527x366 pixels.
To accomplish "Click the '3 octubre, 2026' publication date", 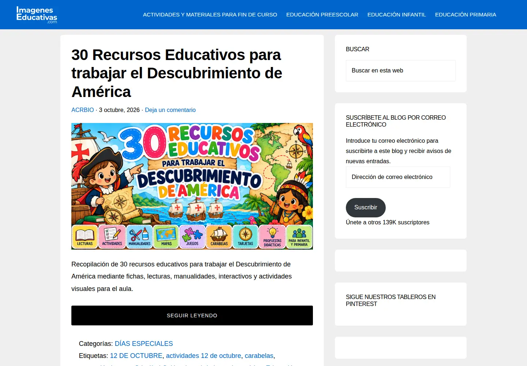I will [x=119, y=110].
